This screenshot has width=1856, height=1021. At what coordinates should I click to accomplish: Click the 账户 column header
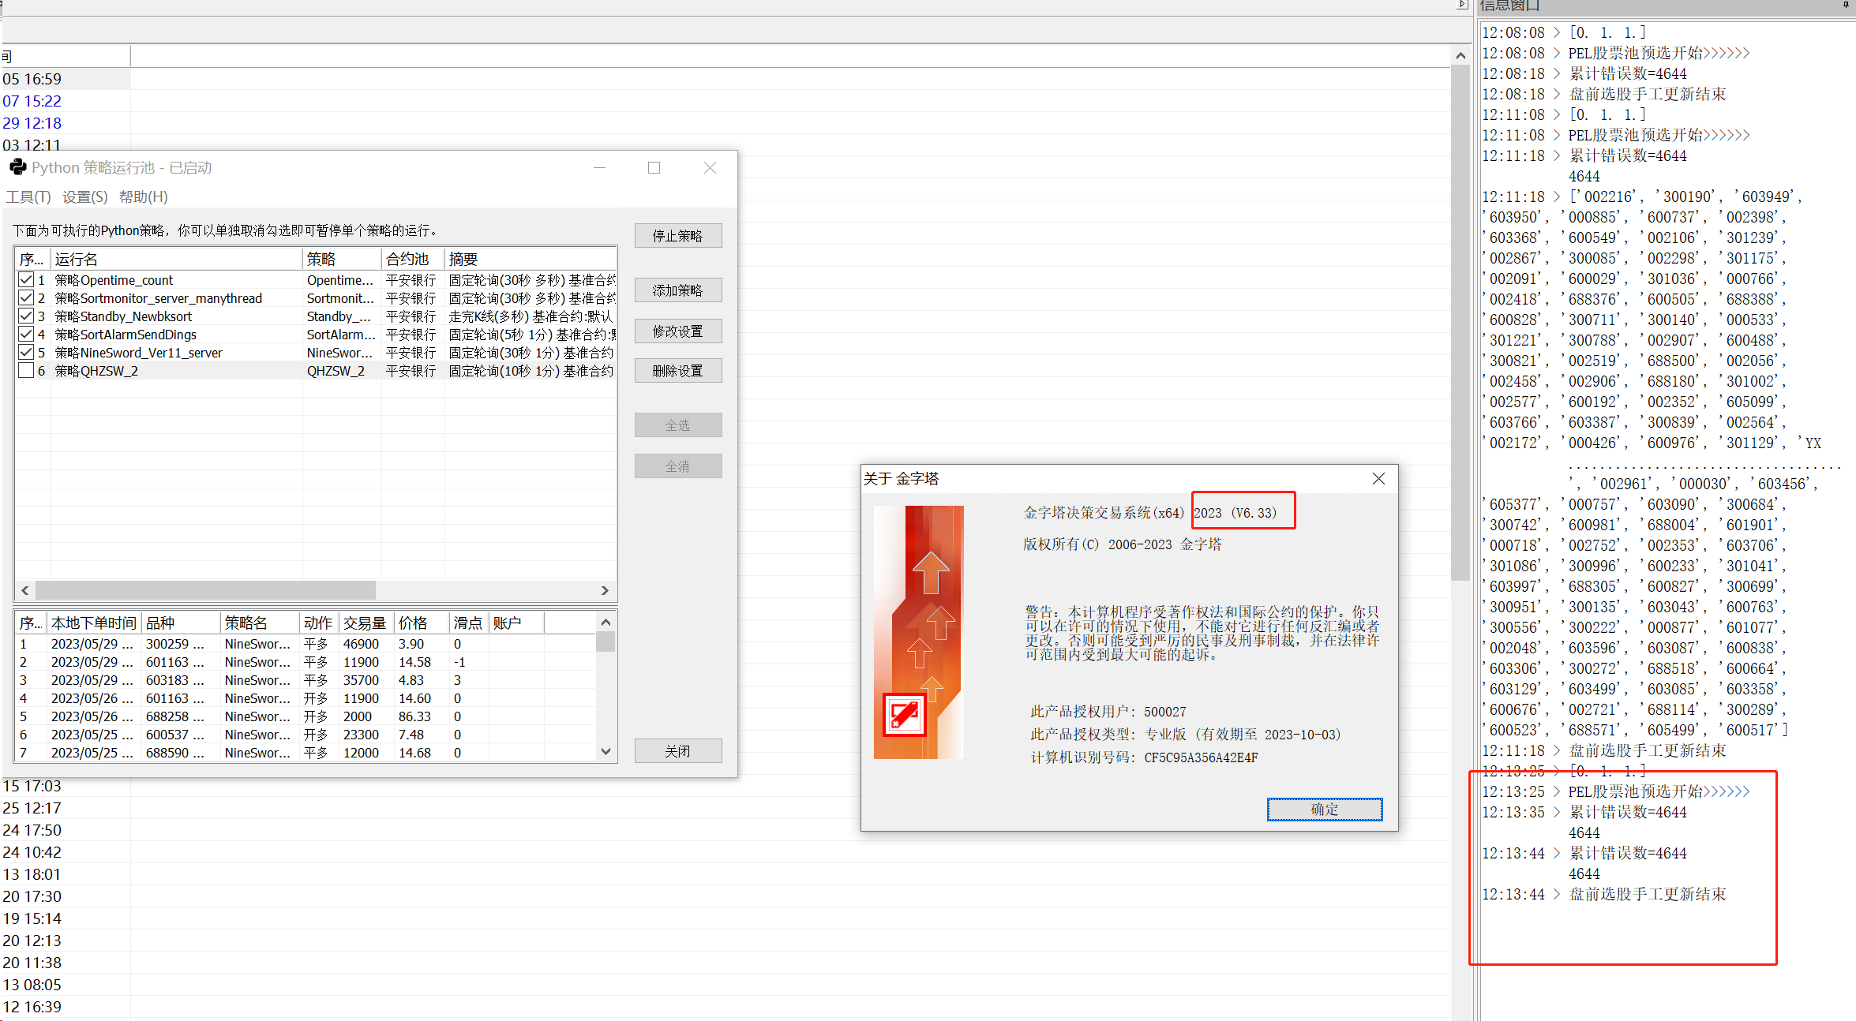(516, 623)
